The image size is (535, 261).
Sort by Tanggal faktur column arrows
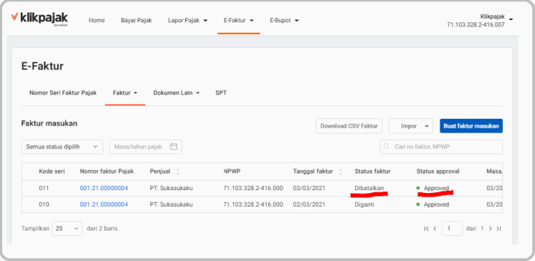340,171
